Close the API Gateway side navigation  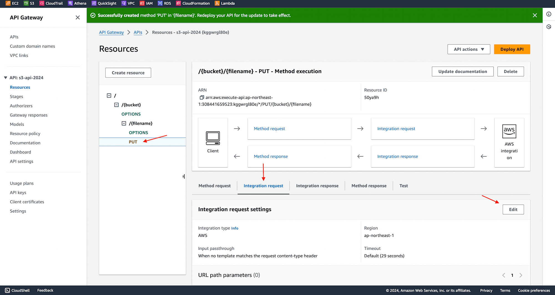(x=78, y=17)
